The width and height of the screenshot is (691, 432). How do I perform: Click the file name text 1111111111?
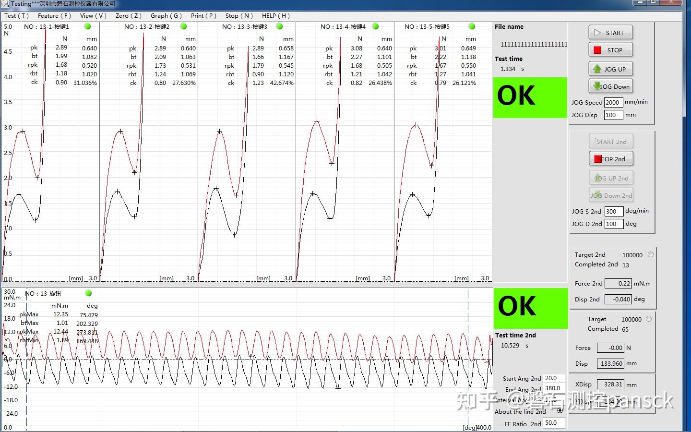click(x=534, y=44)
